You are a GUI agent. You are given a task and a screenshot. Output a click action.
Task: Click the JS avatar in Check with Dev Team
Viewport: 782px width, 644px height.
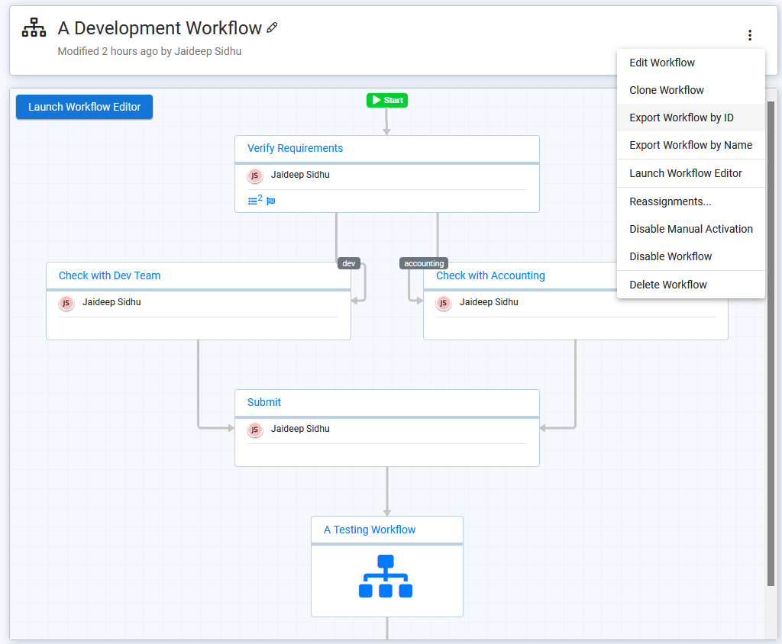[66, 303]
